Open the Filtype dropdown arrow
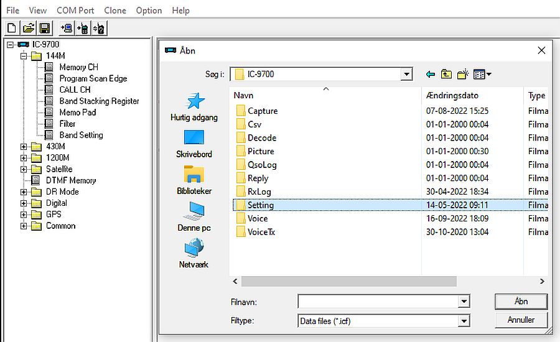Screen dimensions: 560x342 (x=464, y=321)
